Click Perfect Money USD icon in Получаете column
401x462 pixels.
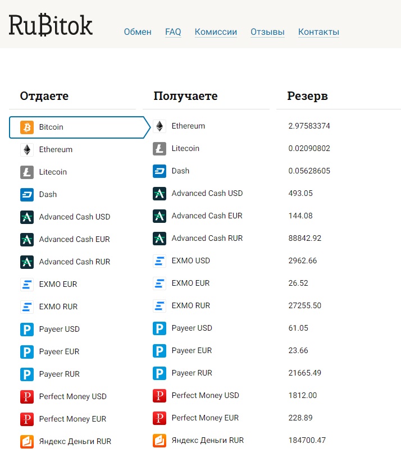tap(160, 395)
